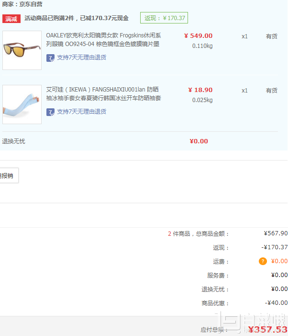Click the 7-day return icon under IKEWA item

(50, 112)
